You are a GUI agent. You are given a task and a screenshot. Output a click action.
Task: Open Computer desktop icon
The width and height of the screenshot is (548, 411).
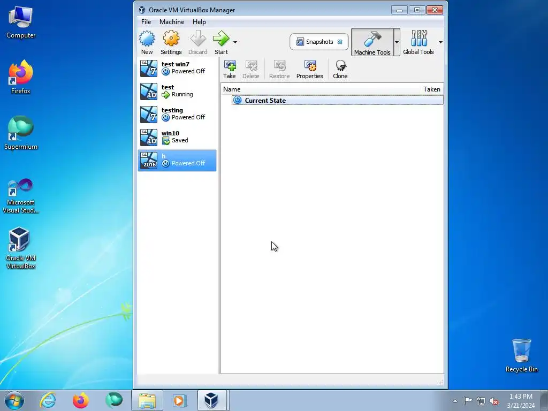(21, 22)
